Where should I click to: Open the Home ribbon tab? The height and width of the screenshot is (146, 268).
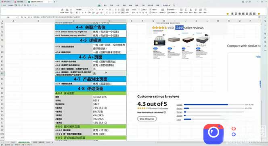point(99,6)
